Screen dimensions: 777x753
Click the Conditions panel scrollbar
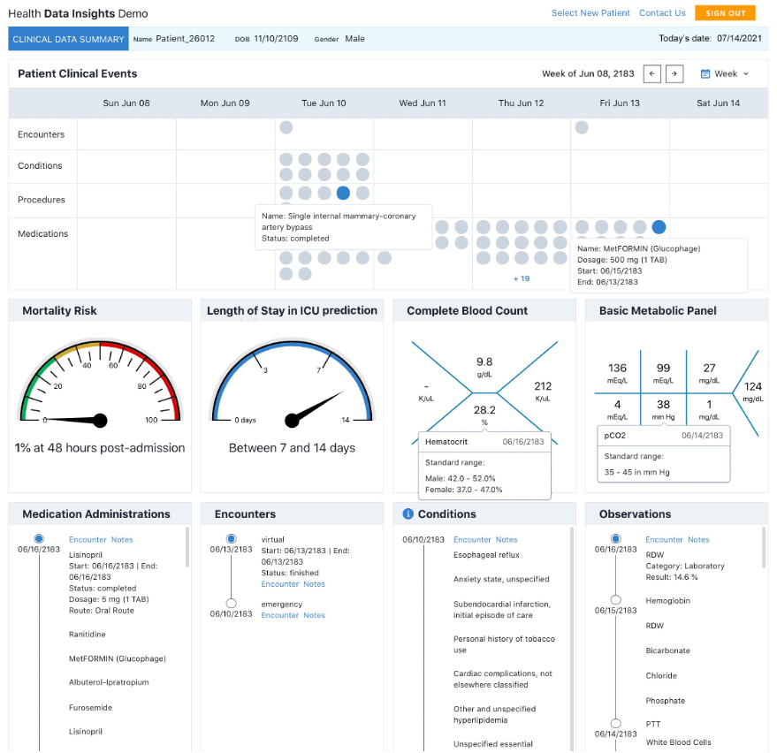(x=572, y=639)
